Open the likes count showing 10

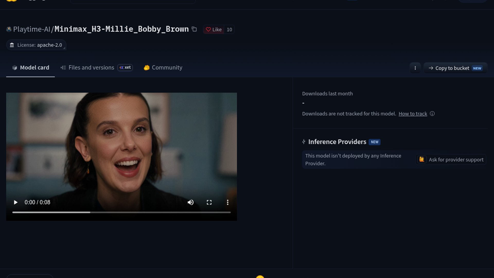coord(229,29)
